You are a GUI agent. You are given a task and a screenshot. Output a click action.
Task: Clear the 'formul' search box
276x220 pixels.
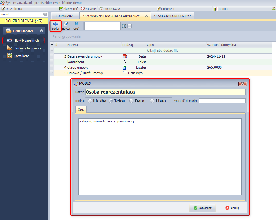pyautogui.click(x=45, y=14)
